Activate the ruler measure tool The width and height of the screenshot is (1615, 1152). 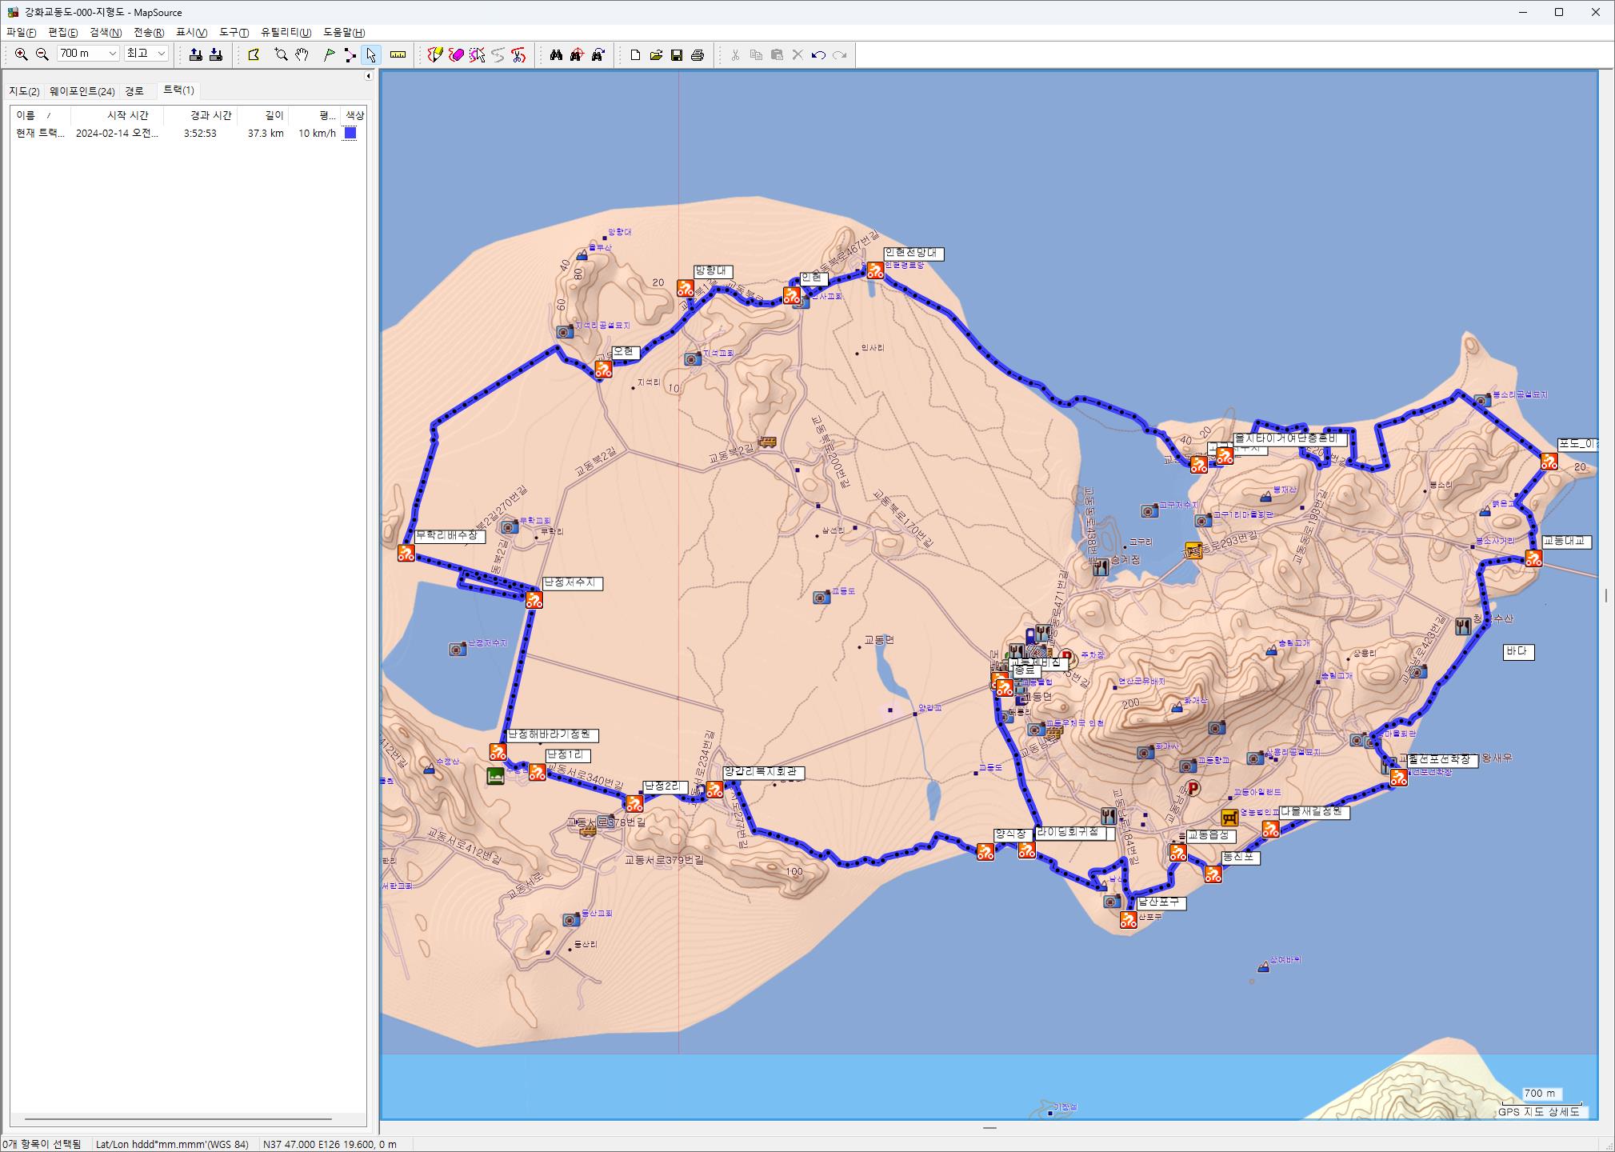pyautogui.click(x=398, y=54)
